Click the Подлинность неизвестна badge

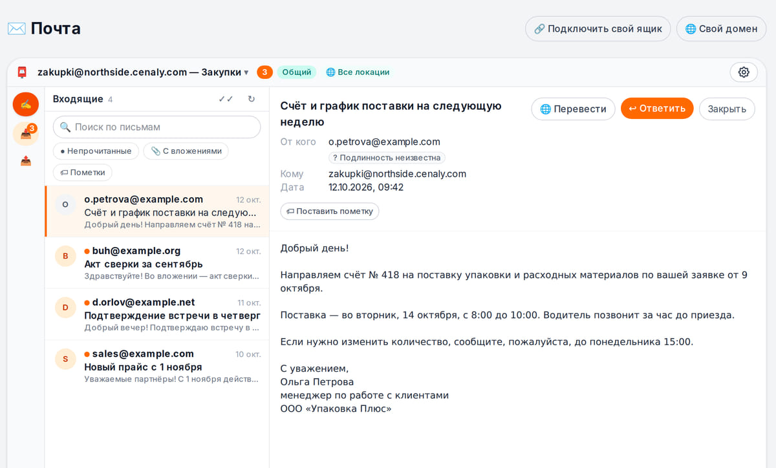pyautogui.click(x=387, y=158)
